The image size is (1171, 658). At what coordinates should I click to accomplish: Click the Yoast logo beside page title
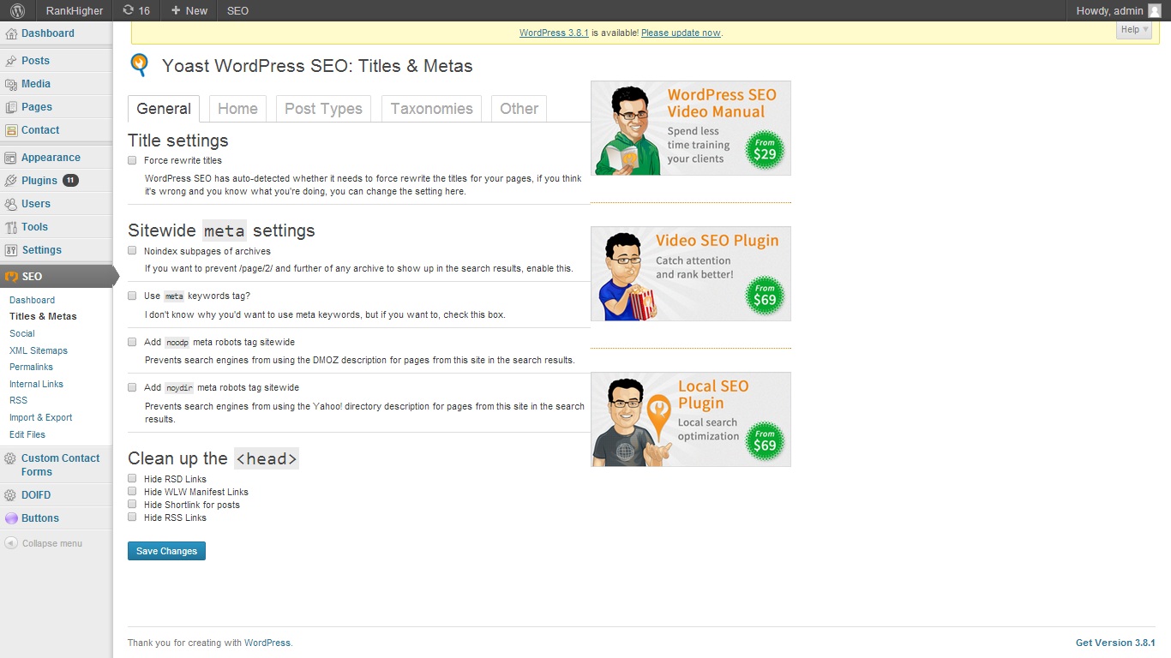(139, 66)
